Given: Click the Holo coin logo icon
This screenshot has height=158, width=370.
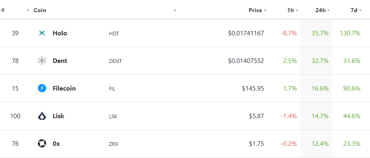Looking at the screenshot, I should 42,33.
